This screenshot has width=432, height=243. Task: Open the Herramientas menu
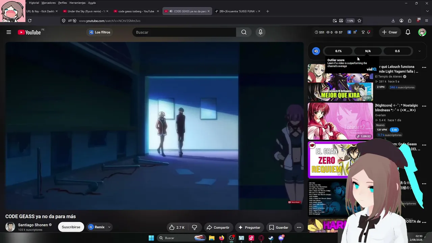tap(77, 3)
